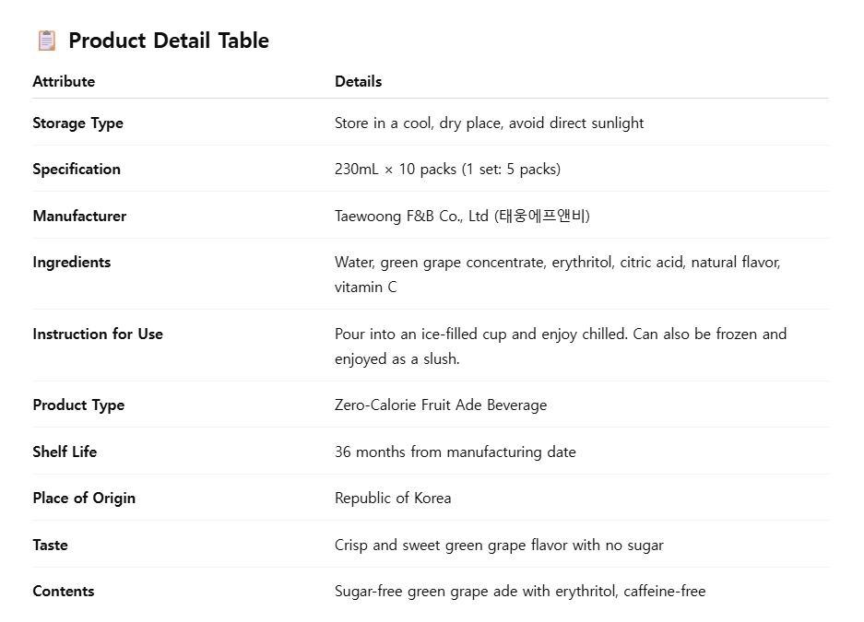864x622 pixels.
Task: Select the Instruction for Use label
Action: pyautogui.click(x=98, y=334)
